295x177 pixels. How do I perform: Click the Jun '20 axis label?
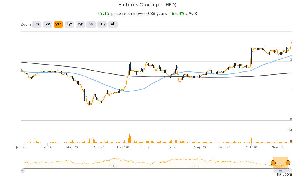click(146, 147)
